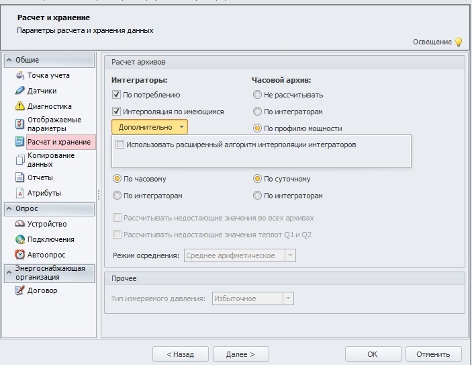Open Точка учета page
472x365 pixels.
point(48,75)
